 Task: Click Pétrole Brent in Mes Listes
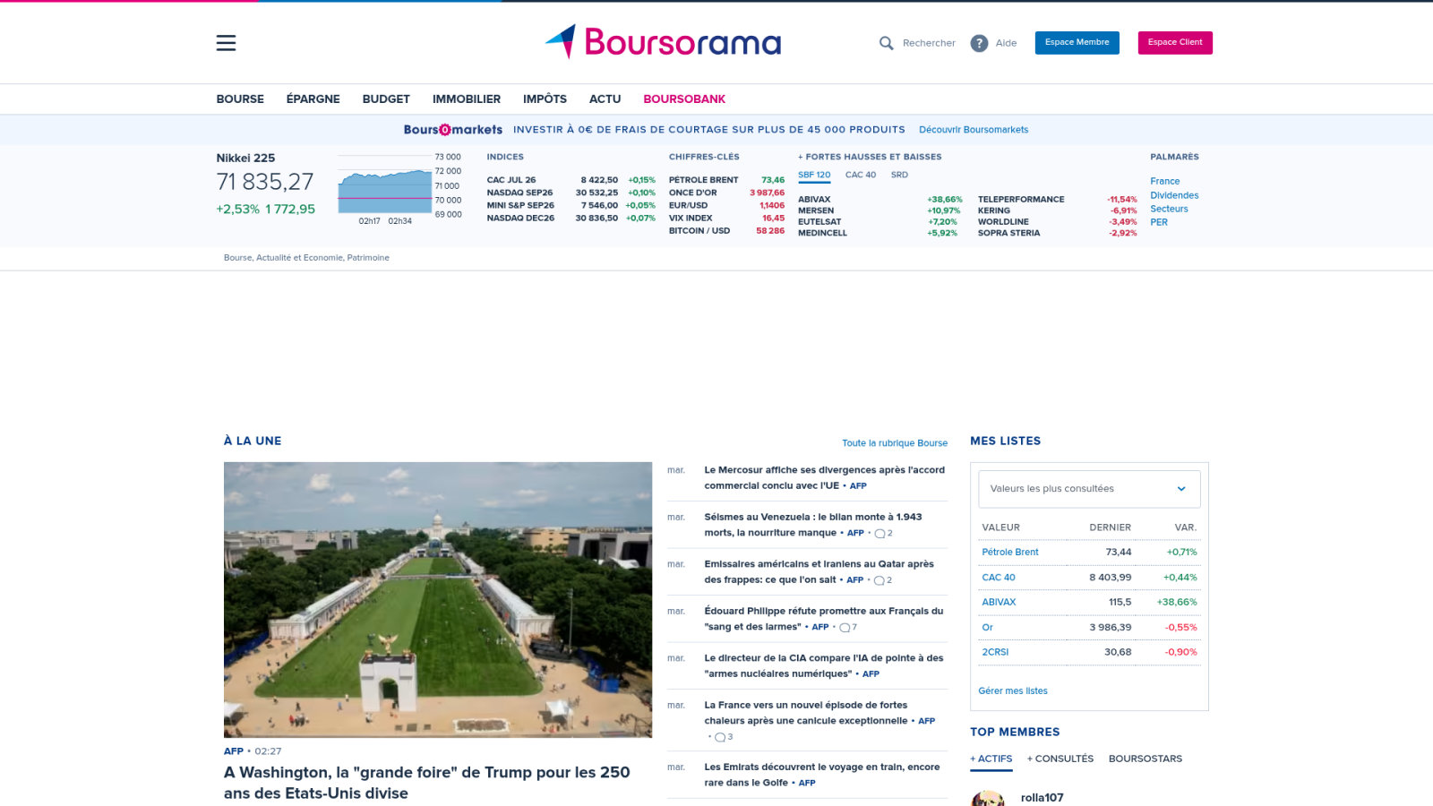point(1010,553)
